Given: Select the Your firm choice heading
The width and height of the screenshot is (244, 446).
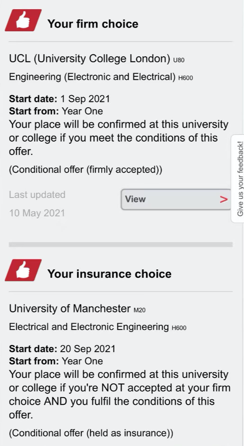Looking at the screenshot, I should [93, 24].
